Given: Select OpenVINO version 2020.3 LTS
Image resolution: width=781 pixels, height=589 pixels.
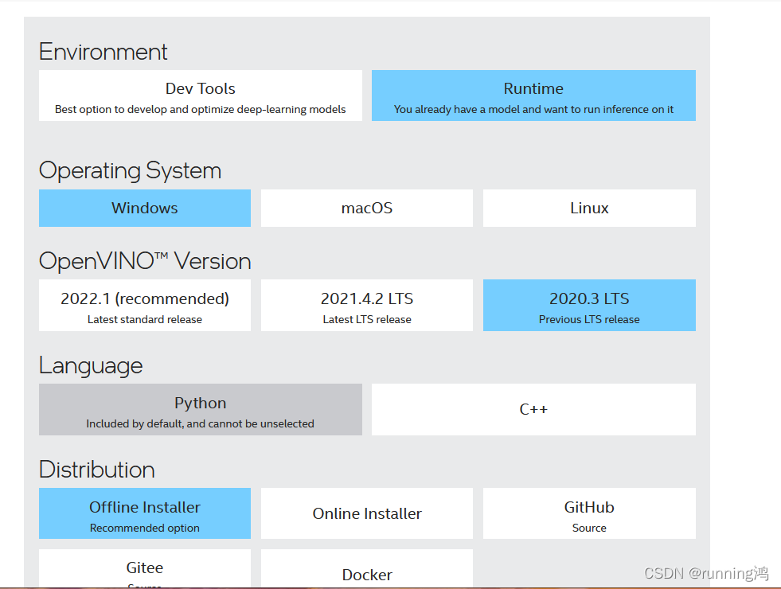Looking at the screenshot, I should click(x=589, y=305).
